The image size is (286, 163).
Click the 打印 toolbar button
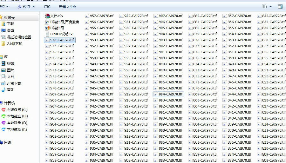click(47, 7)
